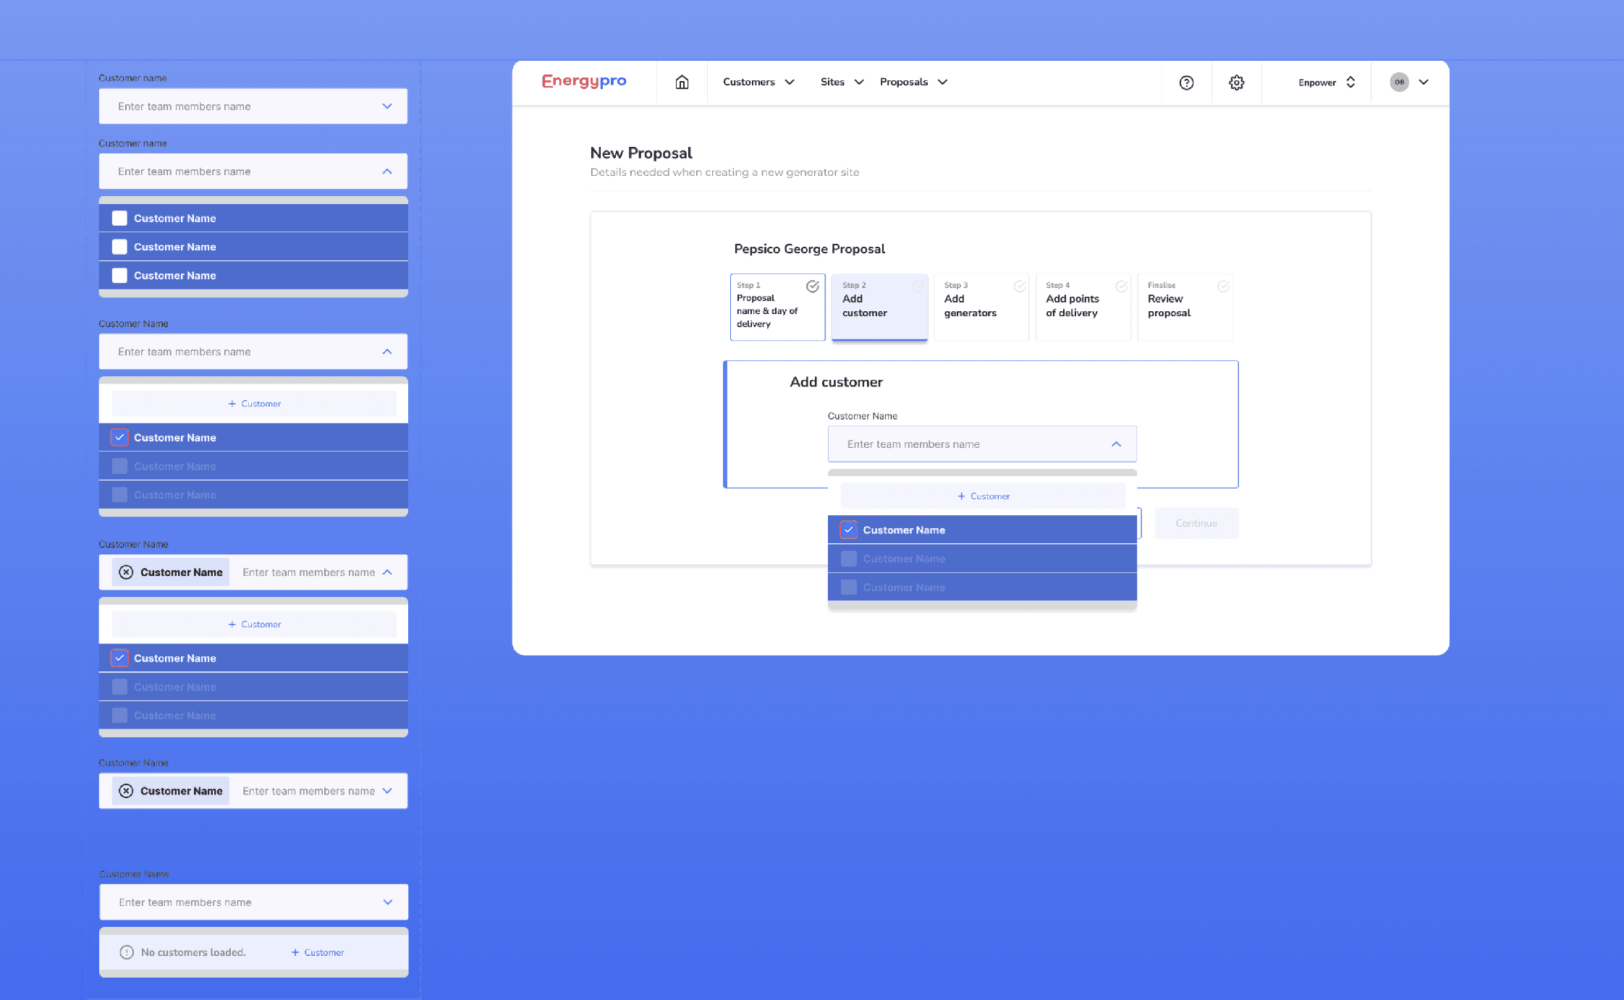Click + Customer in the Add customer dropdown

[x=983, y=496]
